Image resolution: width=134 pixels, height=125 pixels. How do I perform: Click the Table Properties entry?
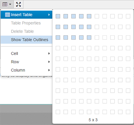coord(26,23)
